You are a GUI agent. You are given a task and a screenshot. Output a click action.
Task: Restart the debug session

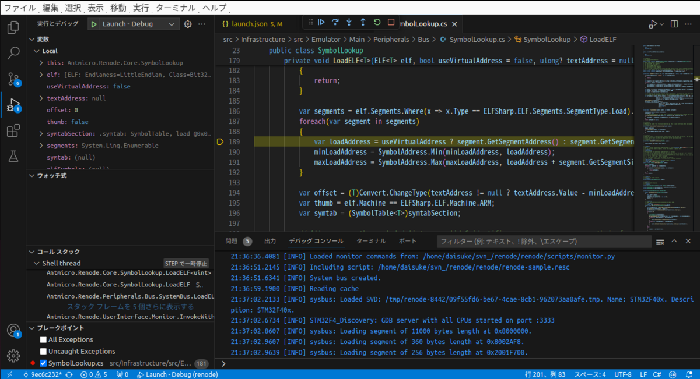pyautogui.click(x=377, y=22)
